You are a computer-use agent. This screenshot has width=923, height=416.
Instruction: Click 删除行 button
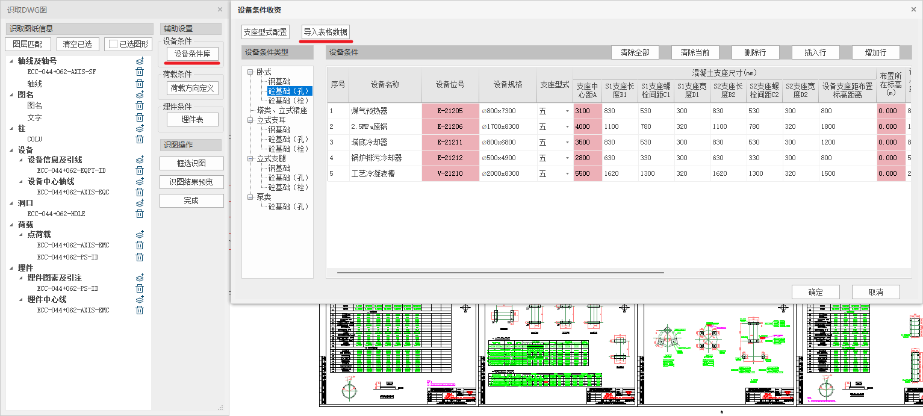(755, 52)
